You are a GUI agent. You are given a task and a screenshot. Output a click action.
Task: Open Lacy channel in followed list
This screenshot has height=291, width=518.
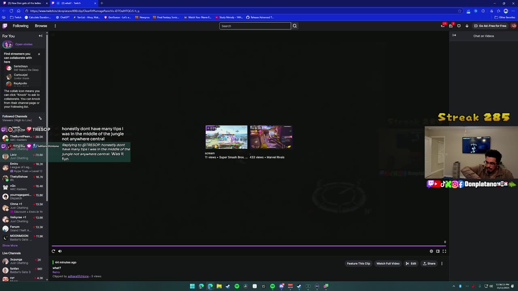tap(23, 156)
